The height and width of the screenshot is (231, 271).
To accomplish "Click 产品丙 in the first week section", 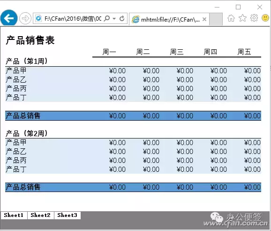I will click(x=16, y=89).
